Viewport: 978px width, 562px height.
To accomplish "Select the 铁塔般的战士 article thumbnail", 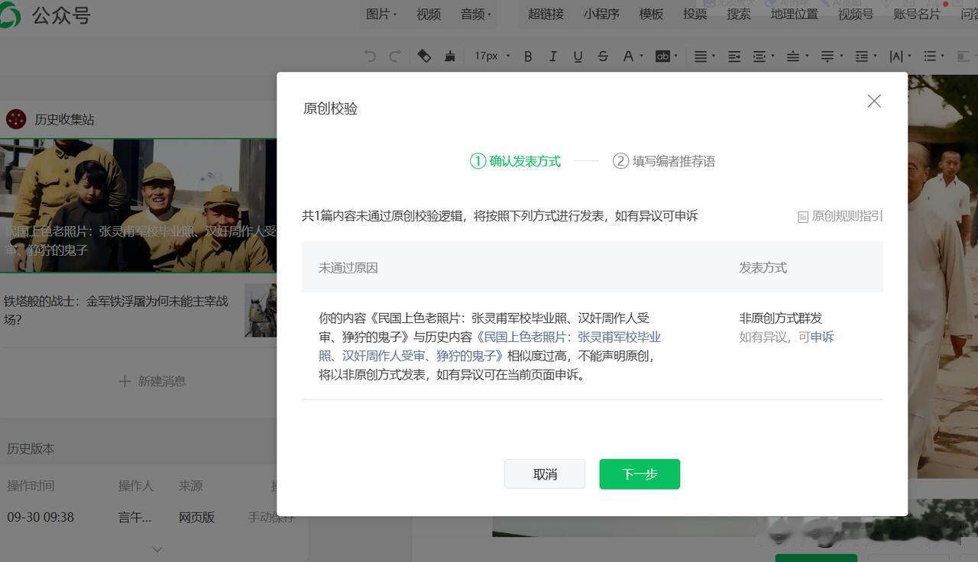I will pyautogui.click(x=261, y=310).
